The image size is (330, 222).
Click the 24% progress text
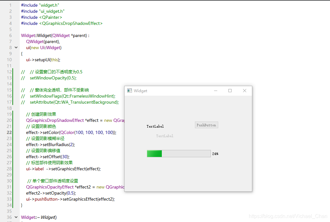215,154
